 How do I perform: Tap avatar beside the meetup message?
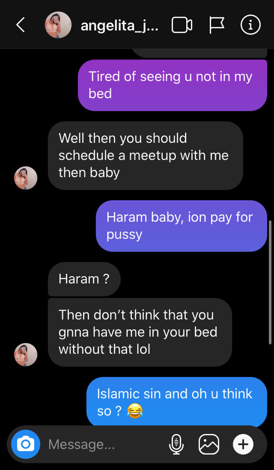pos(26,178)
